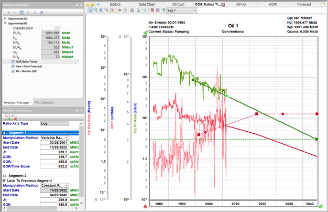328x212 pixels.
Task: Pin the Analysis Manager panel
Action: click(81, 5)
